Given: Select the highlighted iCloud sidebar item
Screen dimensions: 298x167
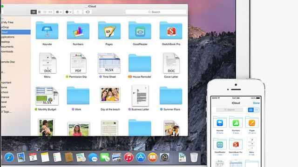Looking at the screenshot, I should (15, 32).
